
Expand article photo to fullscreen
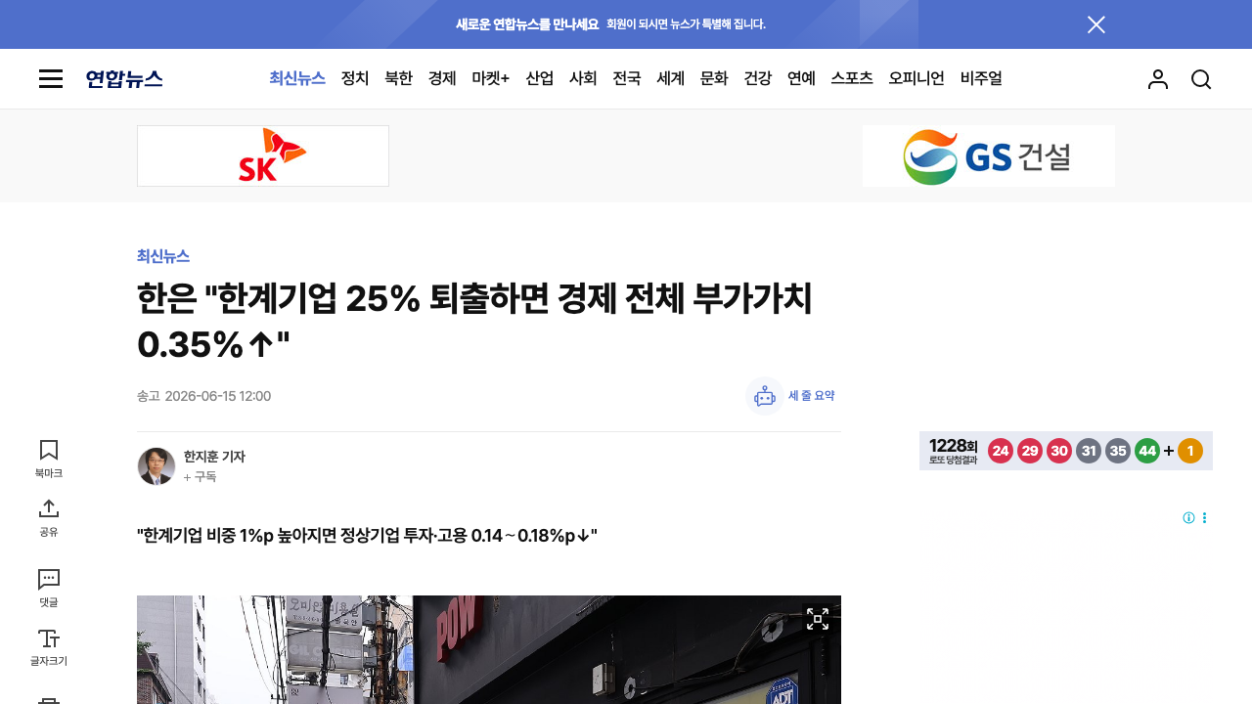(x=818, y=619)
